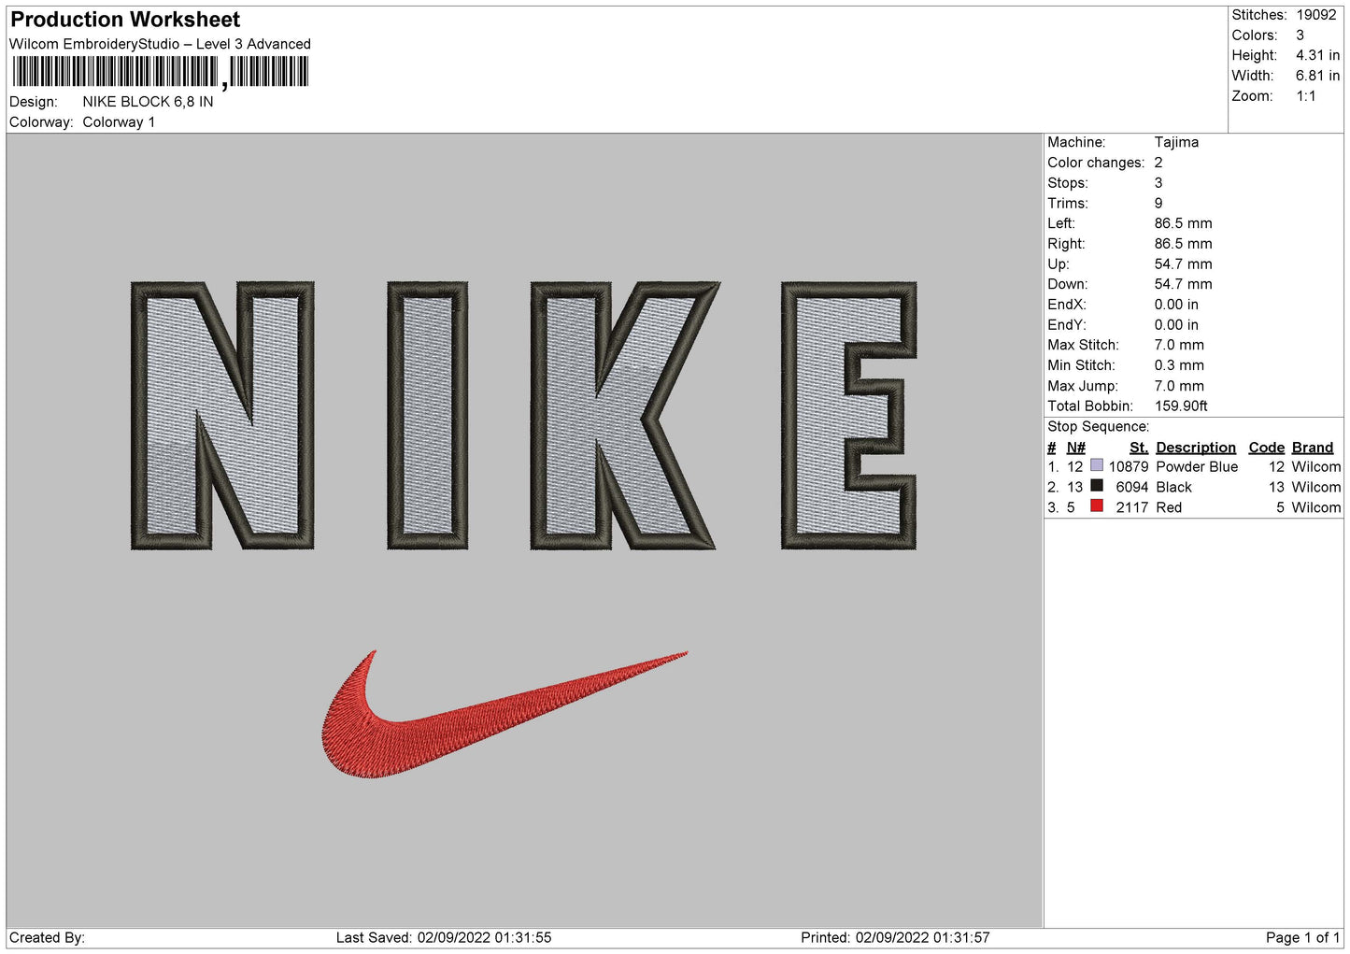
Task: Click the 'Code' column header
Action: click(x=1267, y=448)
